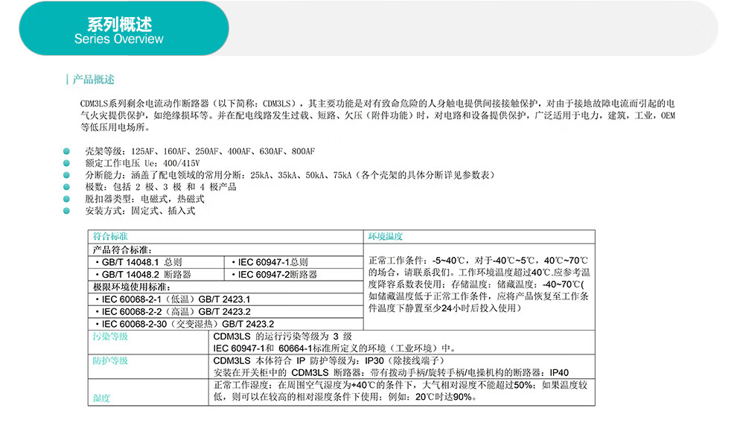The height and width of the screenshot is (446, 737).
Task: Click the bullet next to "额定工作电压 Ue"
Action: [x=67, y=163]
